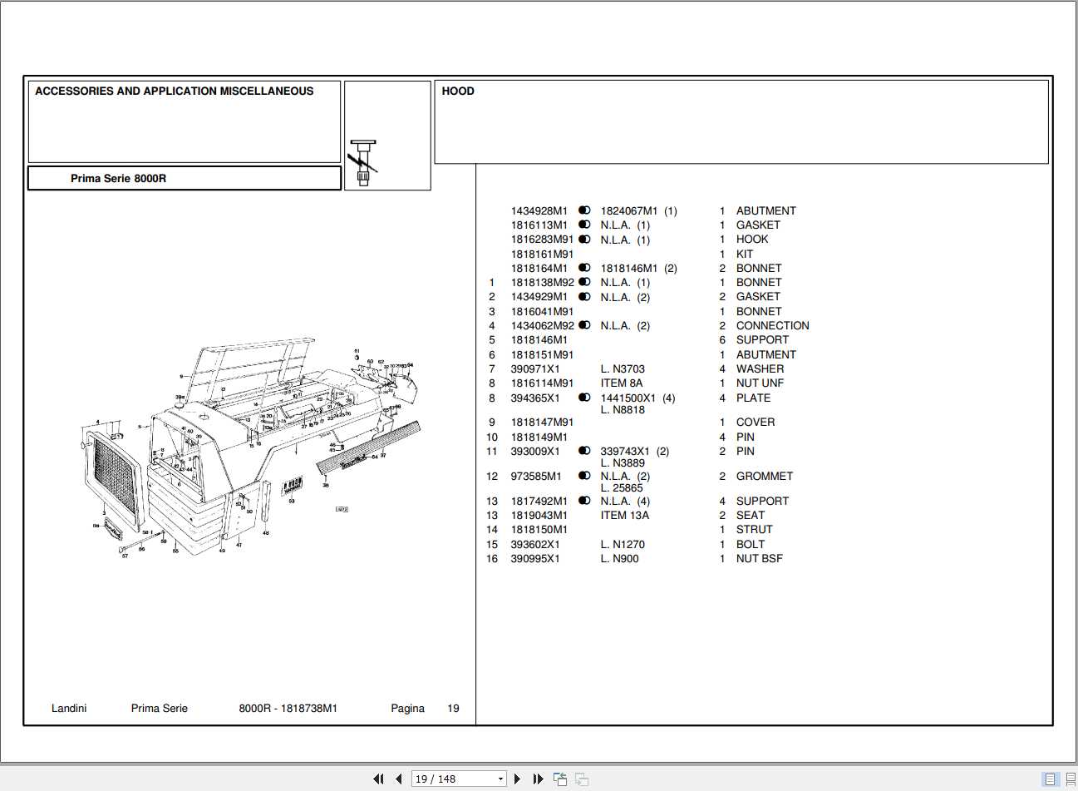The height and width of the screenshot is (791, 1078).
Task: Click the supersession marker beside 973585M1
Action: (584, 476)
